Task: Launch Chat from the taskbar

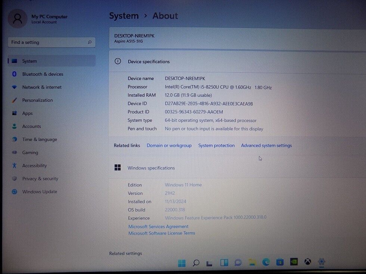Action: click(x=238, y=262)
